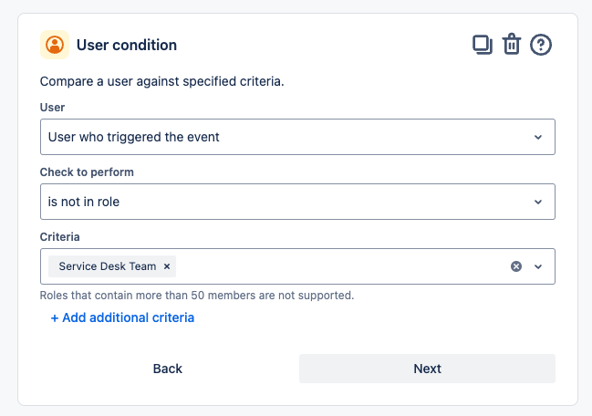Image resolution: width=592 pixels, height=416 pixels.
Task: Open help via the question mark icon
Action: pyautogui.click(x=541, y=45)
